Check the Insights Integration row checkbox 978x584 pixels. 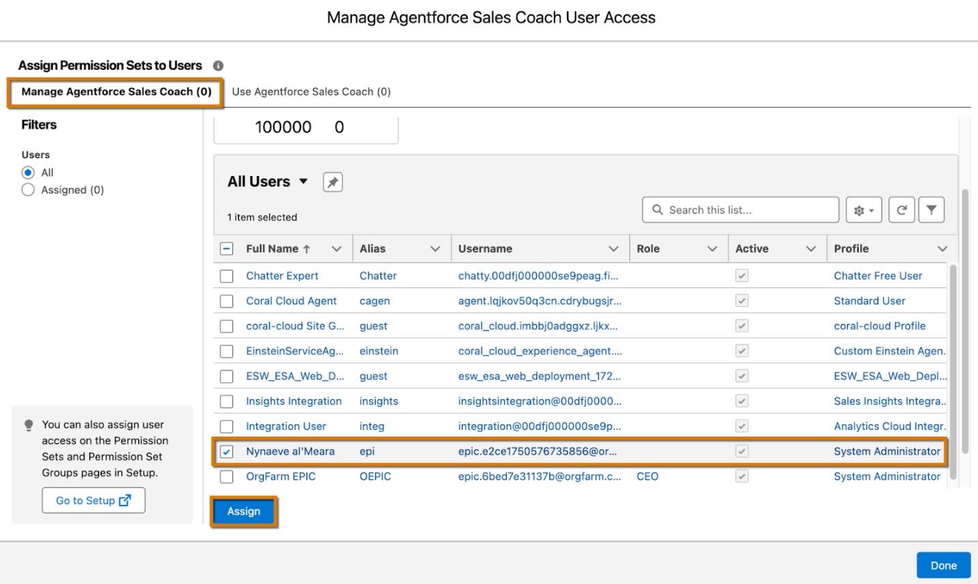(x=226, y=402)
